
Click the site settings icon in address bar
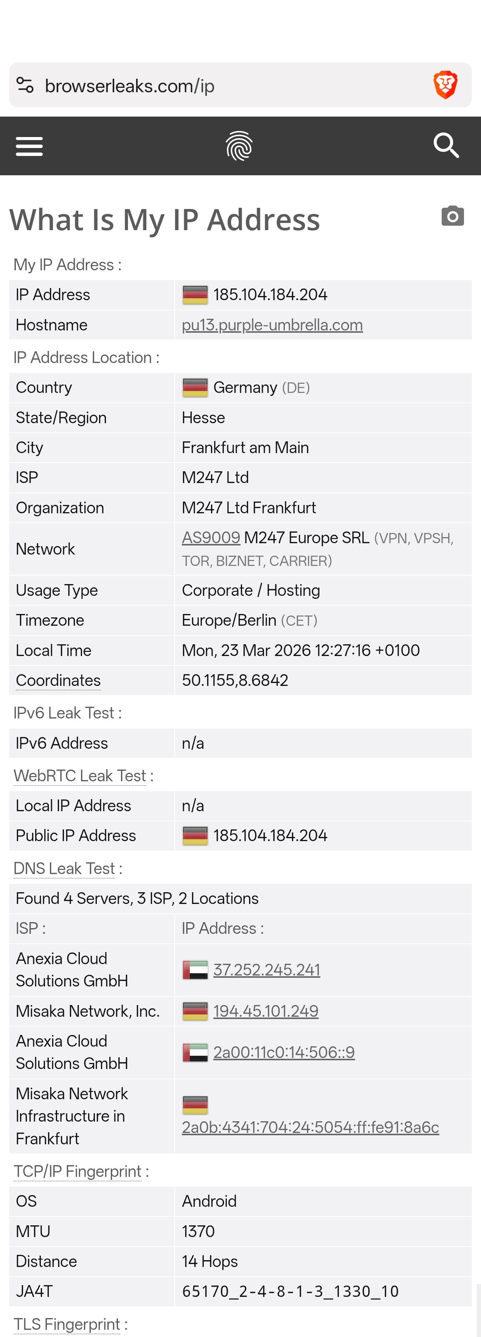pos(25,85)
